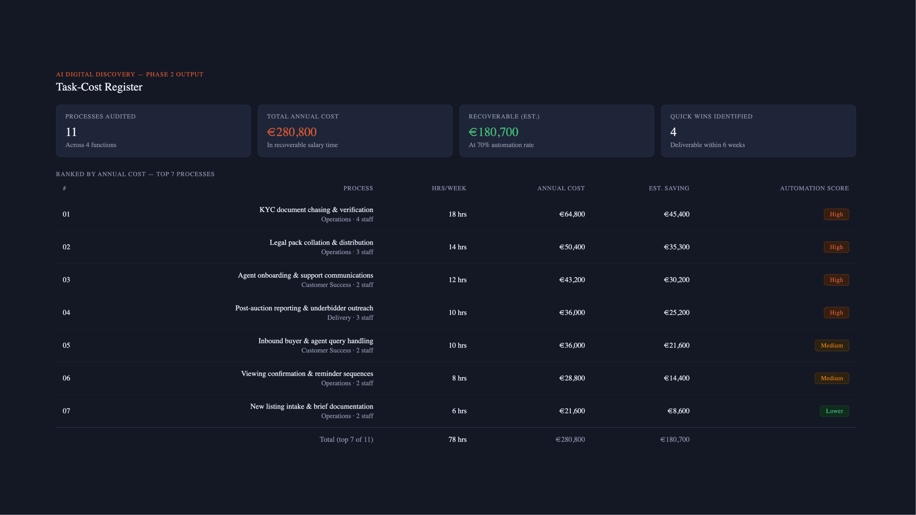Select 'Agent onboarding & support communications' process
Screen dimensions: 916x515
[305, 275]
